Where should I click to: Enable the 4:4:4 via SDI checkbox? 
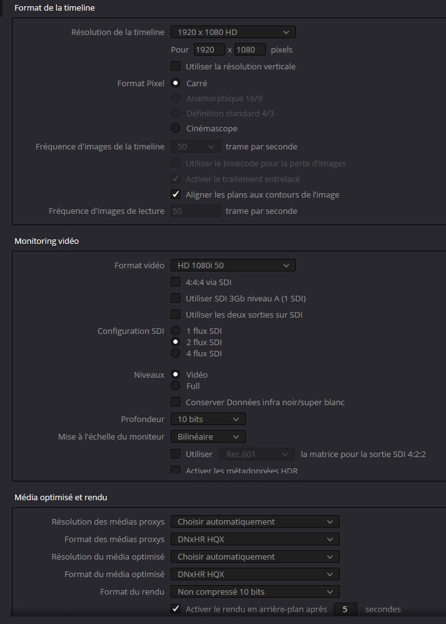point(175,282)
